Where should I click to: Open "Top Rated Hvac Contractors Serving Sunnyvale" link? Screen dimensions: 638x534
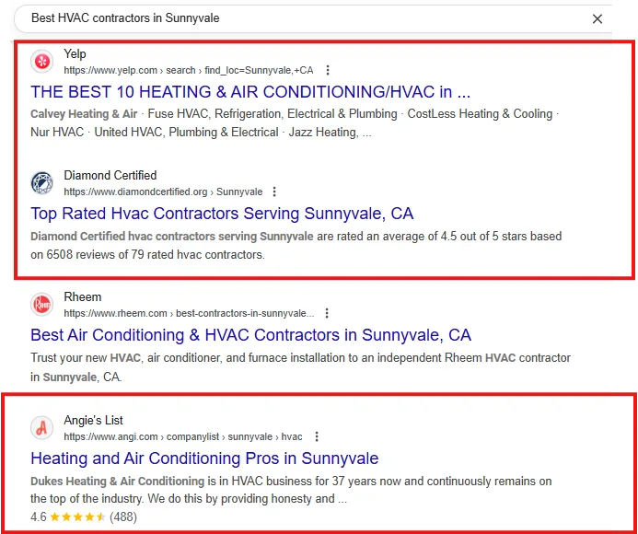point(222,214)
